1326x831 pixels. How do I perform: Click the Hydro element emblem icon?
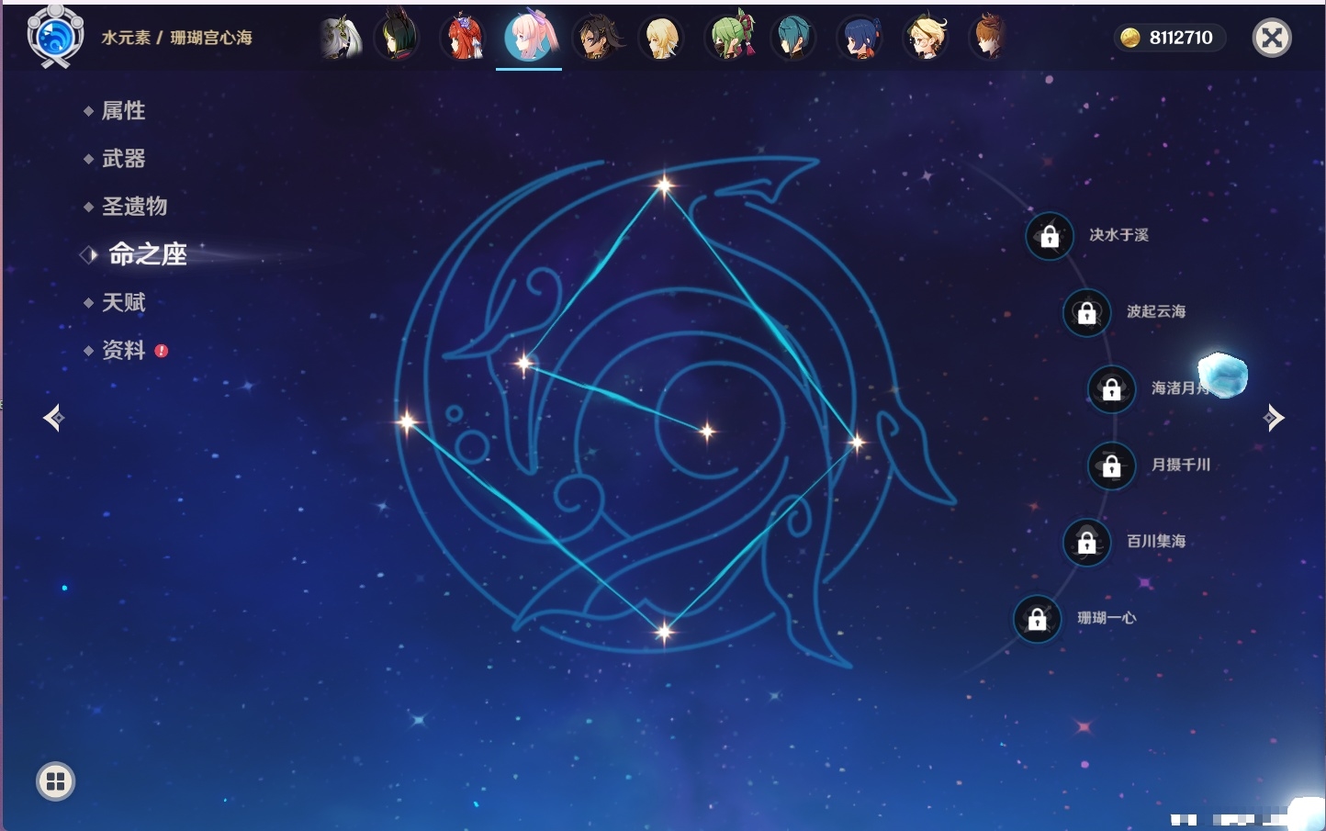click(55, 37)
